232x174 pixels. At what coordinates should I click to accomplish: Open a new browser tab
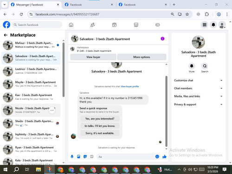[x=174, y=5]
